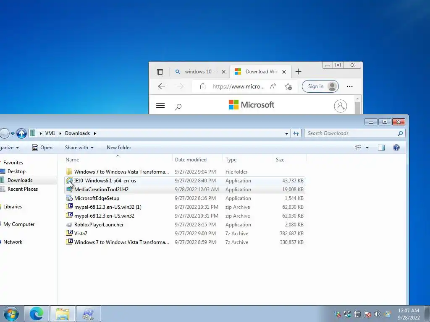Image resolution: width=430 pixels, height=322 pixels.
Task: Click the lock icon in Edge address bar
Action: tap(203, 86)
